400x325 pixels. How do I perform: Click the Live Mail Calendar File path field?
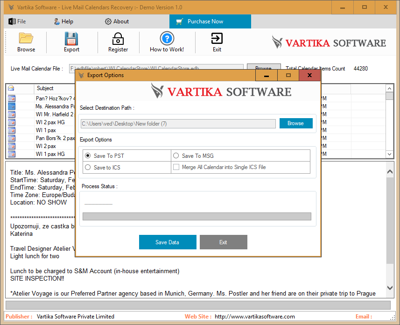click(x=156, y=68)
